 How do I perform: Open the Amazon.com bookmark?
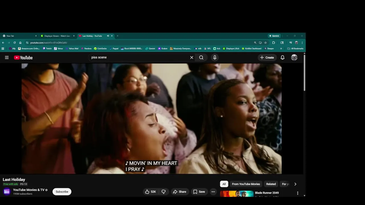tap(29, 49)
